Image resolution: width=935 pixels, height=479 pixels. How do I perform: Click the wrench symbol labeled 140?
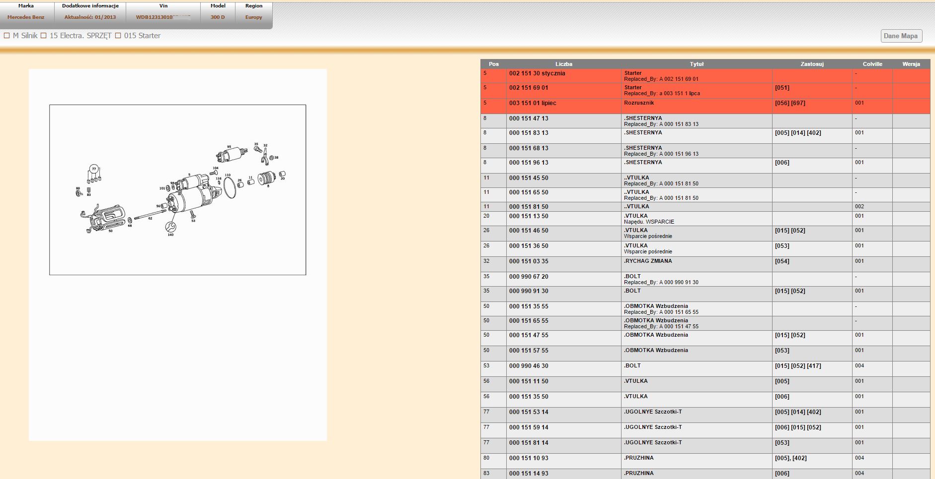tap(170, 227)
